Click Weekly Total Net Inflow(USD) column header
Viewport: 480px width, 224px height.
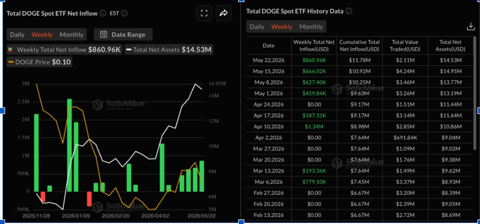point(314,46)
